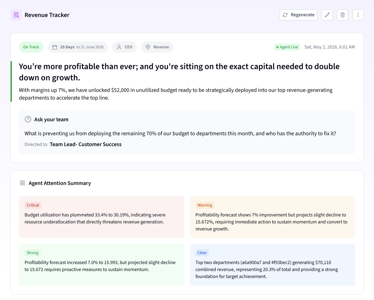This screenshot has width=374, height=300.
Task: Click the Ask your team heading
Action: [51, 119]
